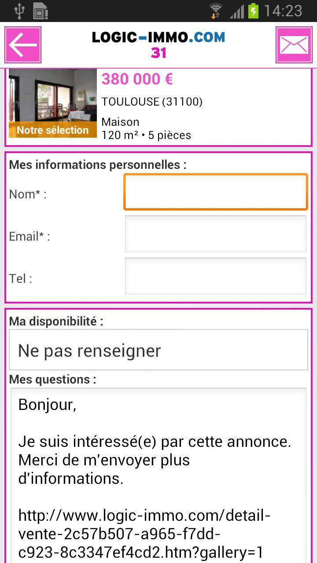Image resolution: width=317 pixels, height=563 pixels.
Task: Tap the pink back arrow icon
Action: (x=22, y=44)
